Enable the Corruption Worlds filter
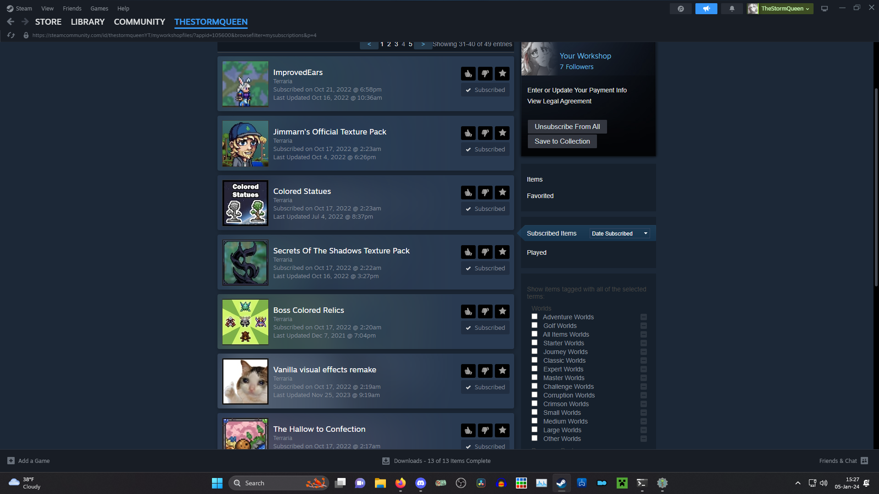The width and height of the screenshot is (879, 494). pos(534,395)
